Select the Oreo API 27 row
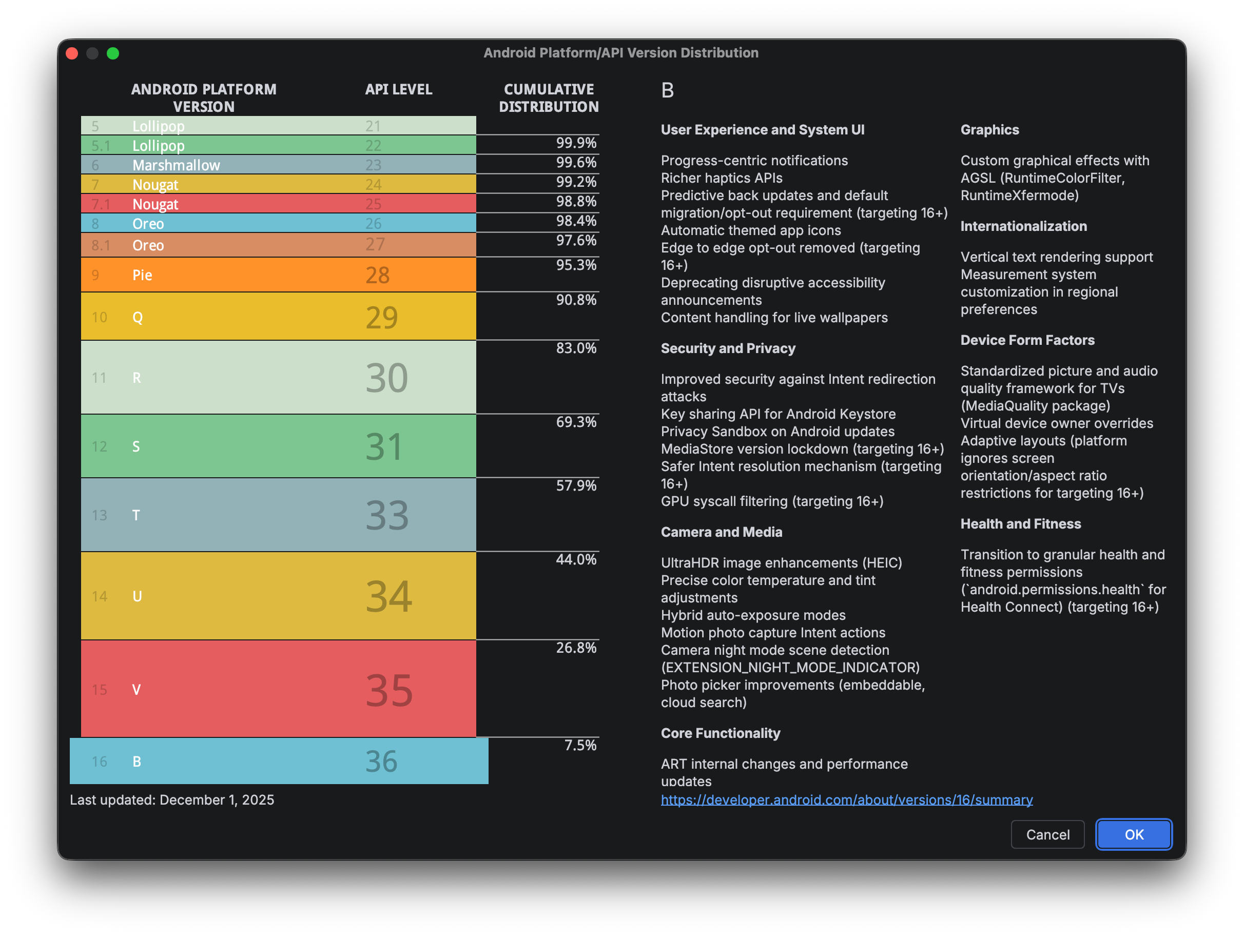The height and width of the screenshot is (936, 1244). 278,245
